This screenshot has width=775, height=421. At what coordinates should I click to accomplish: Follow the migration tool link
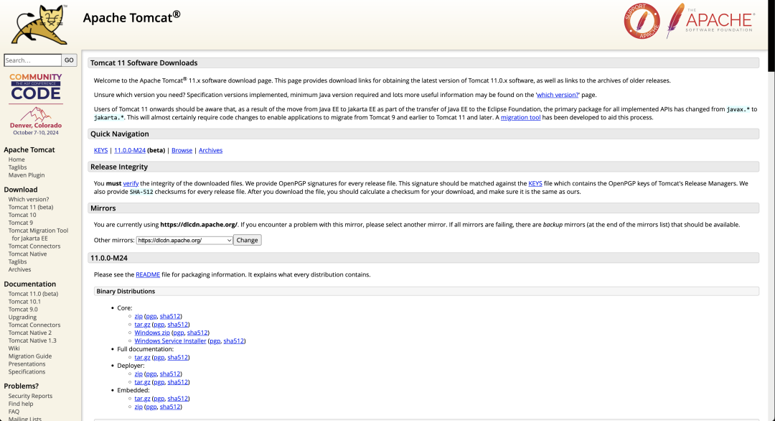pyautogui.click(x=520, y=118)
